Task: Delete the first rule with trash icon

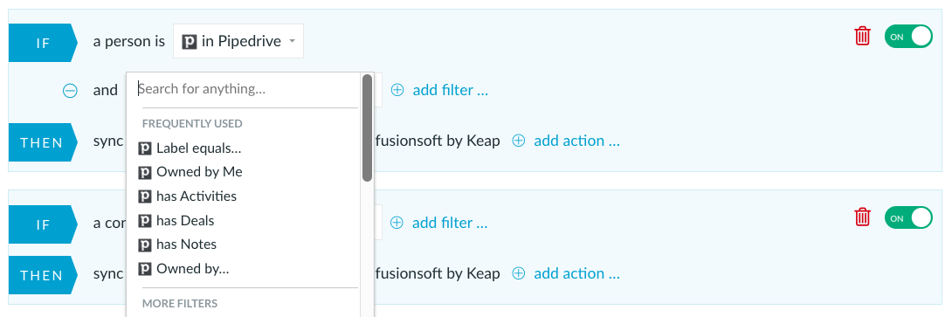Action: pyautogui.click(x=862, y=36)
